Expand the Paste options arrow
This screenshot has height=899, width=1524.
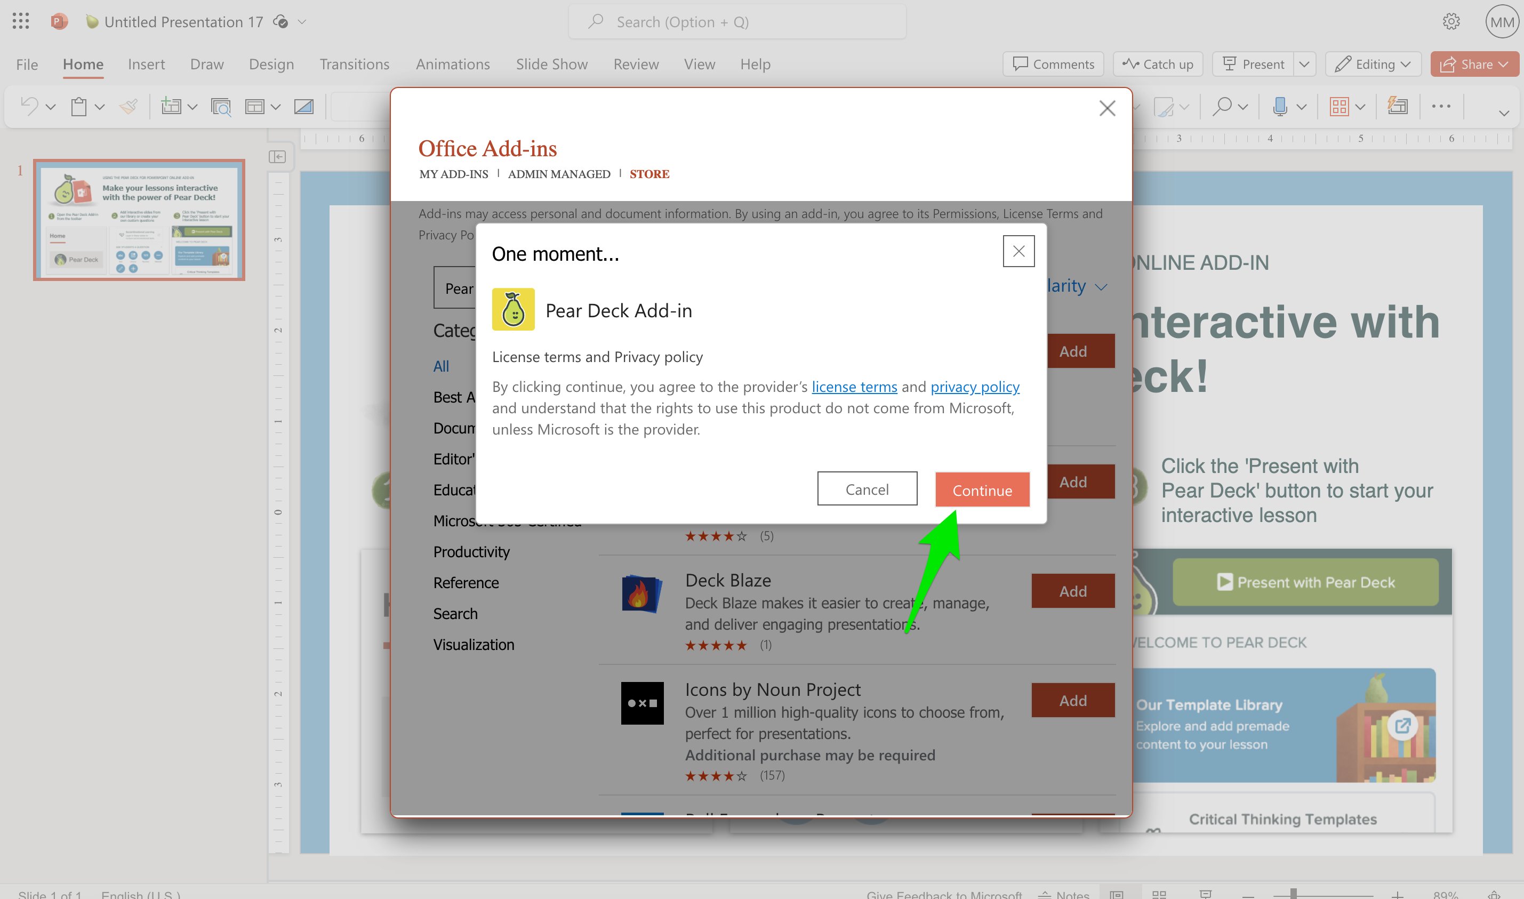click(x=100, y=107)
